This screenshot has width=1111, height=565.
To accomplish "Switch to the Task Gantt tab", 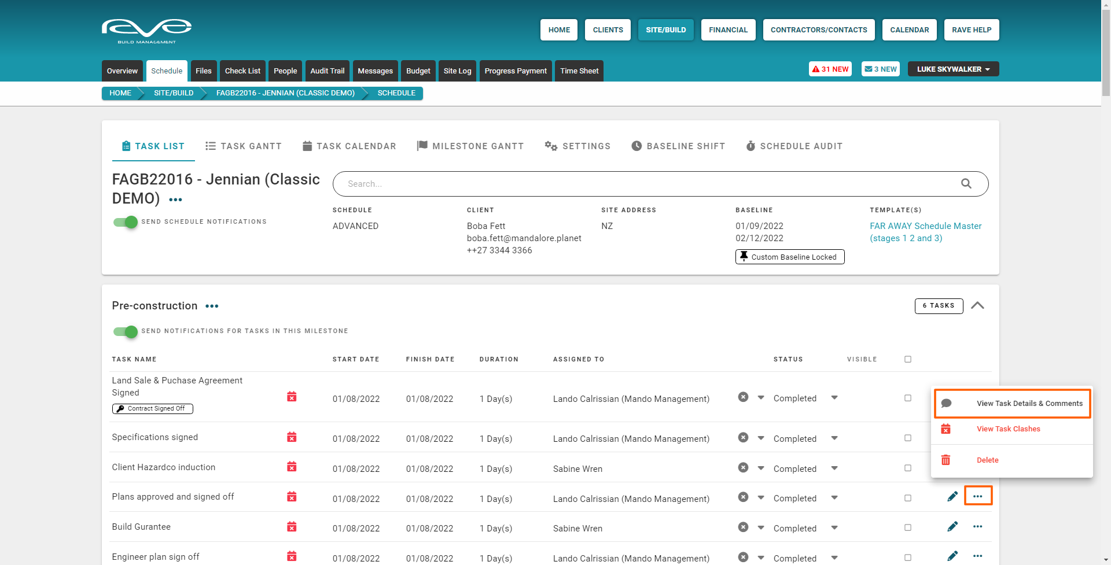I will [244, 146].
